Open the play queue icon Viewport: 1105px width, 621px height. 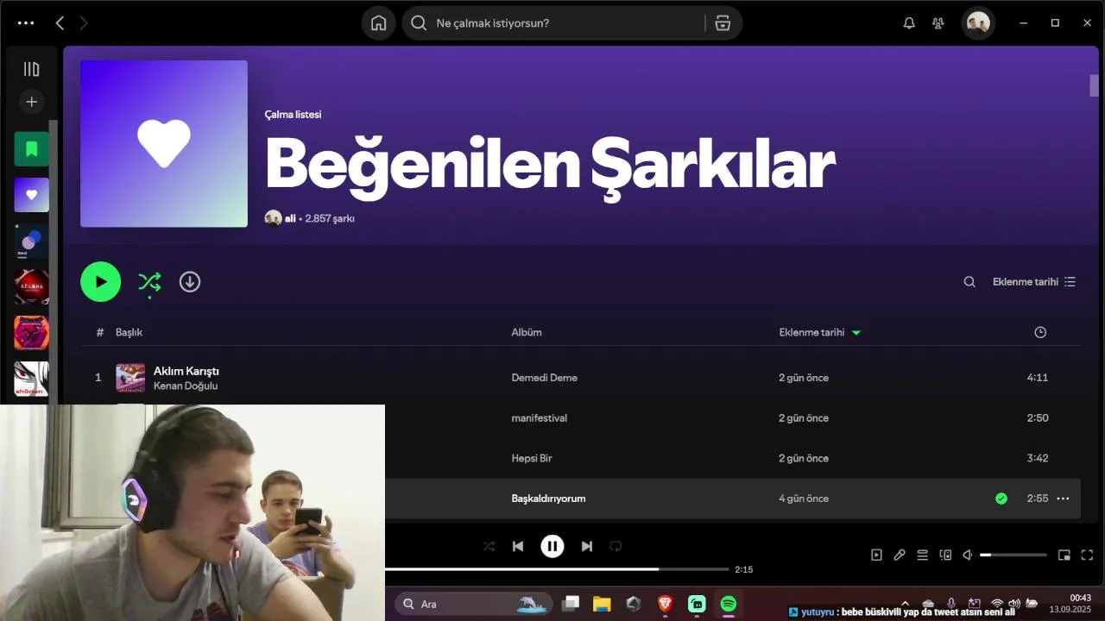tap(922, 555)
